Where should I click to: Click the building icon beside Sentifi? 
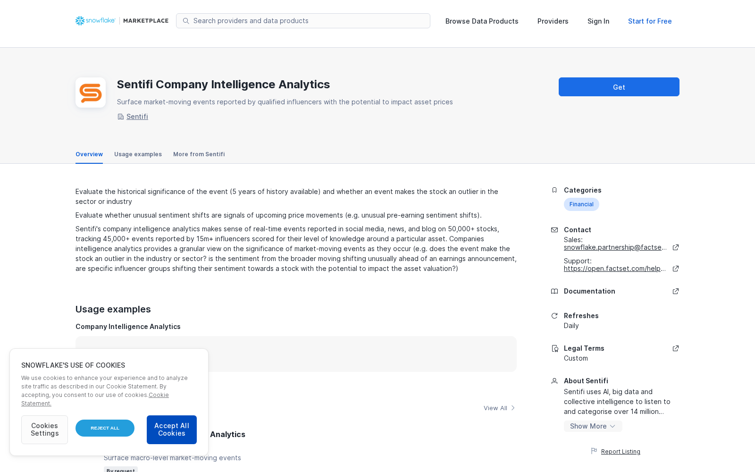pyautogui.click(x=120, y=117)
